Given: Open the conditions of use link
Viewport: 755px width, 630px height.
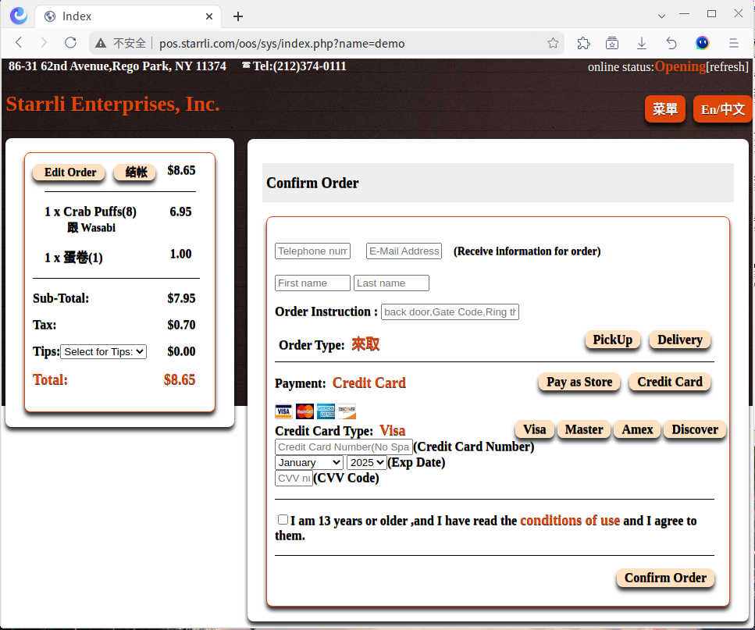Looking at the screenshot, I should click(570, 521).
